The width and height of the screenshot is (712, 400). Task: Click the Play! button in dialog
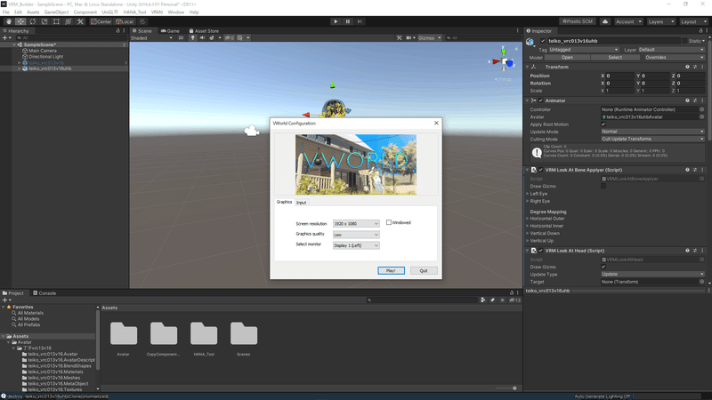pos(391,270)
